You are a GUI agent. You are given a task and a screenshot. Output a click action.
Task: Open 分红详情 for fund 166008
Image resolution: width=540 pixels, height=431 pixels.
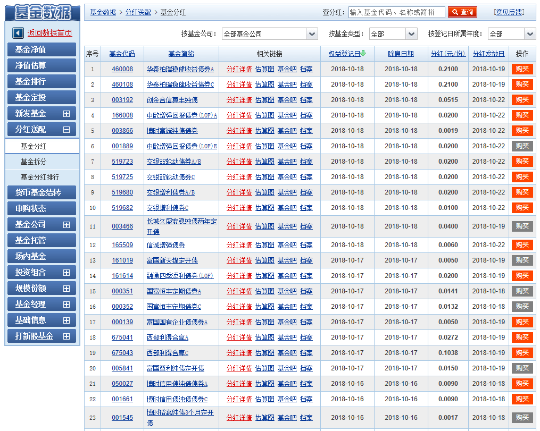coord(239,115)
